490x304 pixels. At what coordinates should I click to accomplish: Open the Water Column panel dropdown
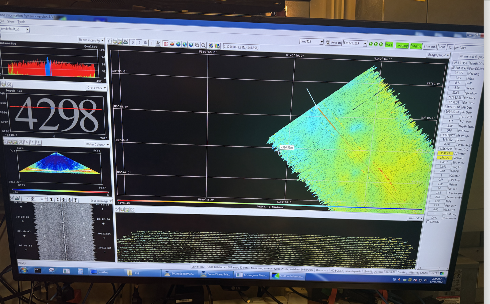pyautogui.click(x=97, y=144)
